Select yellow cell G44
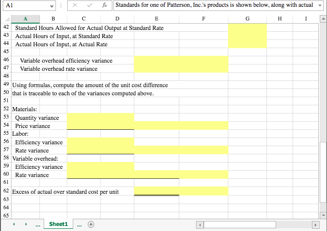327x231 pixels. 247,44
